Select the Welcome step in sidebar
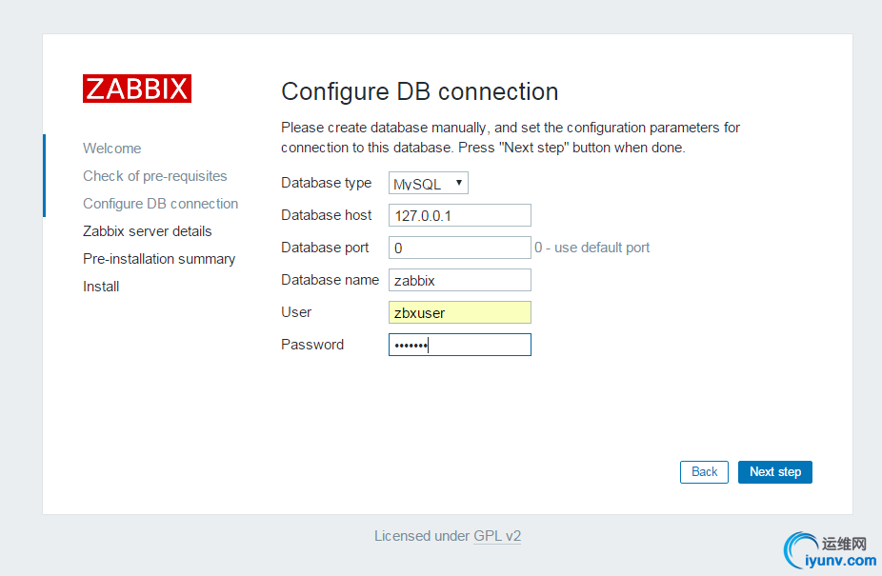 pyautogui.click(x=111, y=149)
